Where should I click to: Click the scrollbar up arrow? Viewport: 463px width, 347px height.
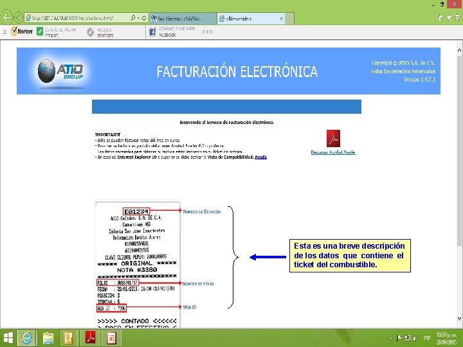(x=459, y=50)
